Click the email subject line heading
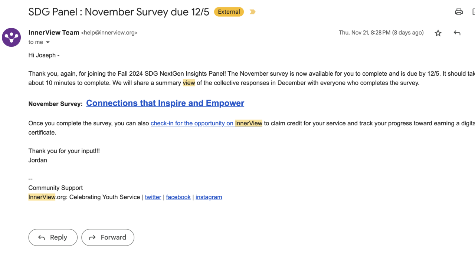 [119, 12]
